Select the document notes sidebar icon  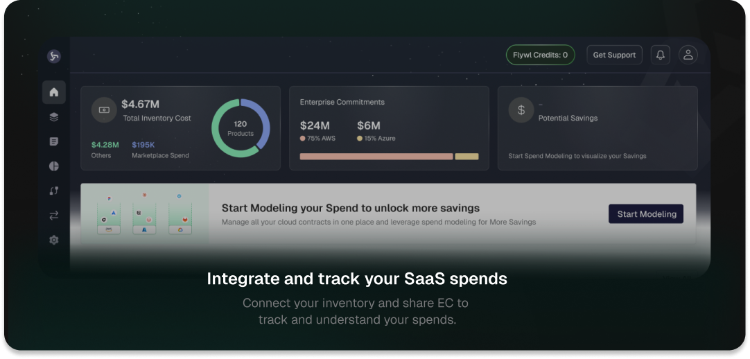point(54,141)
